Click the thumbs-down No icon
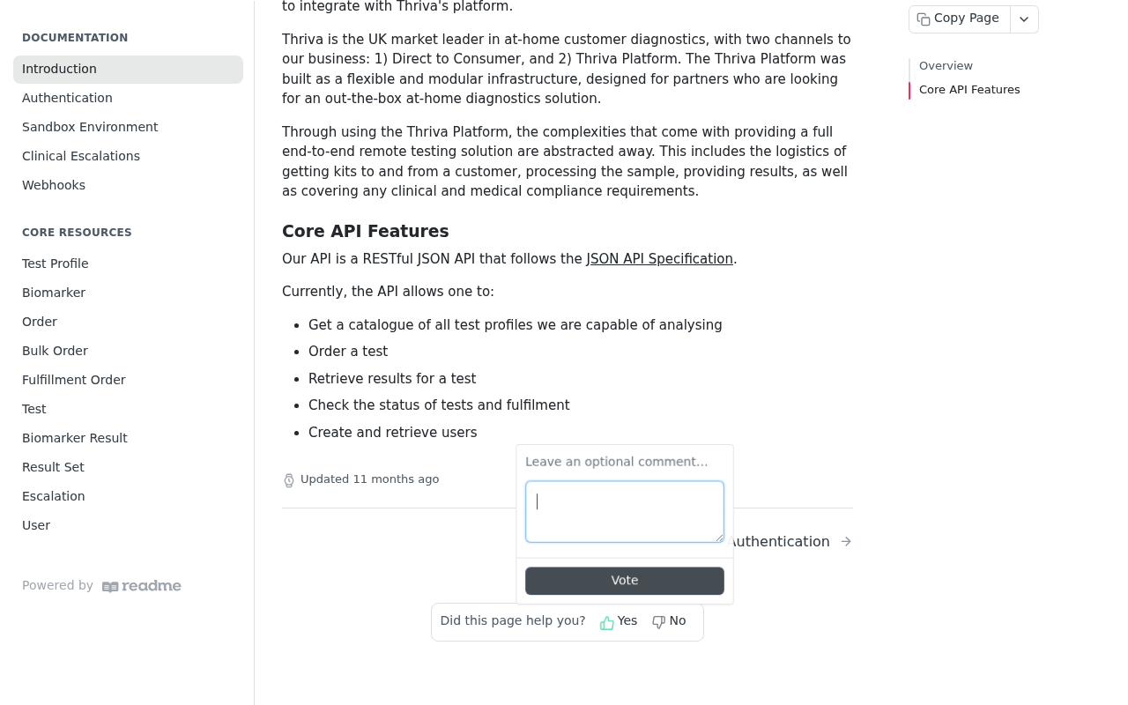 click(x=658, y=622)
